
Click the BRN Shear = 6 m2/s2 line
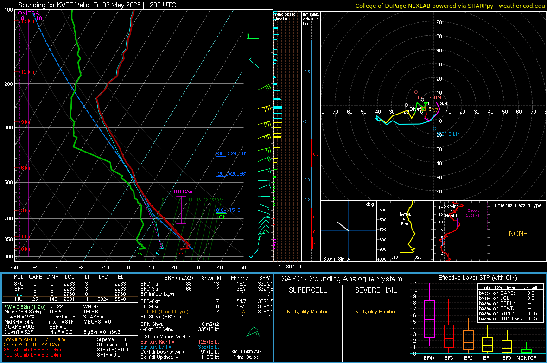[x=180, y=324]
